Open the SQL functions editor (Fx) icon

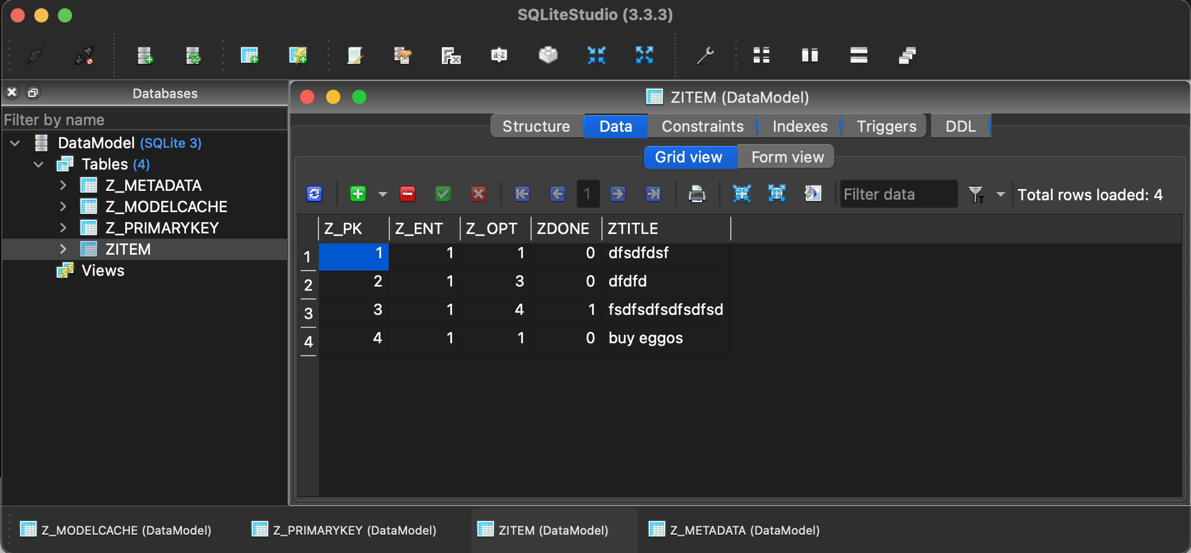(451, 56)
